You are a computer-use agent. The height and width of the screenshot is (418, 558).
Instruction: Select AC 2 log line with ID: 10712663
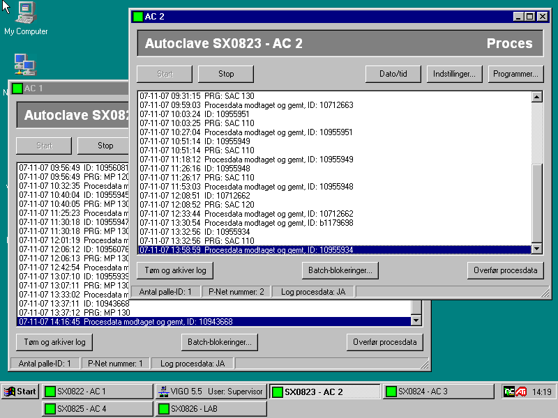click(x=335, y=105)
